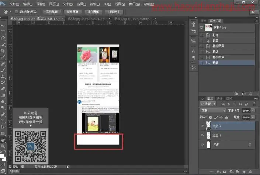The width and height of the screenshot is (260, 175).
Task: Select the Gradient tool
Action: click(x=3, y=95)
